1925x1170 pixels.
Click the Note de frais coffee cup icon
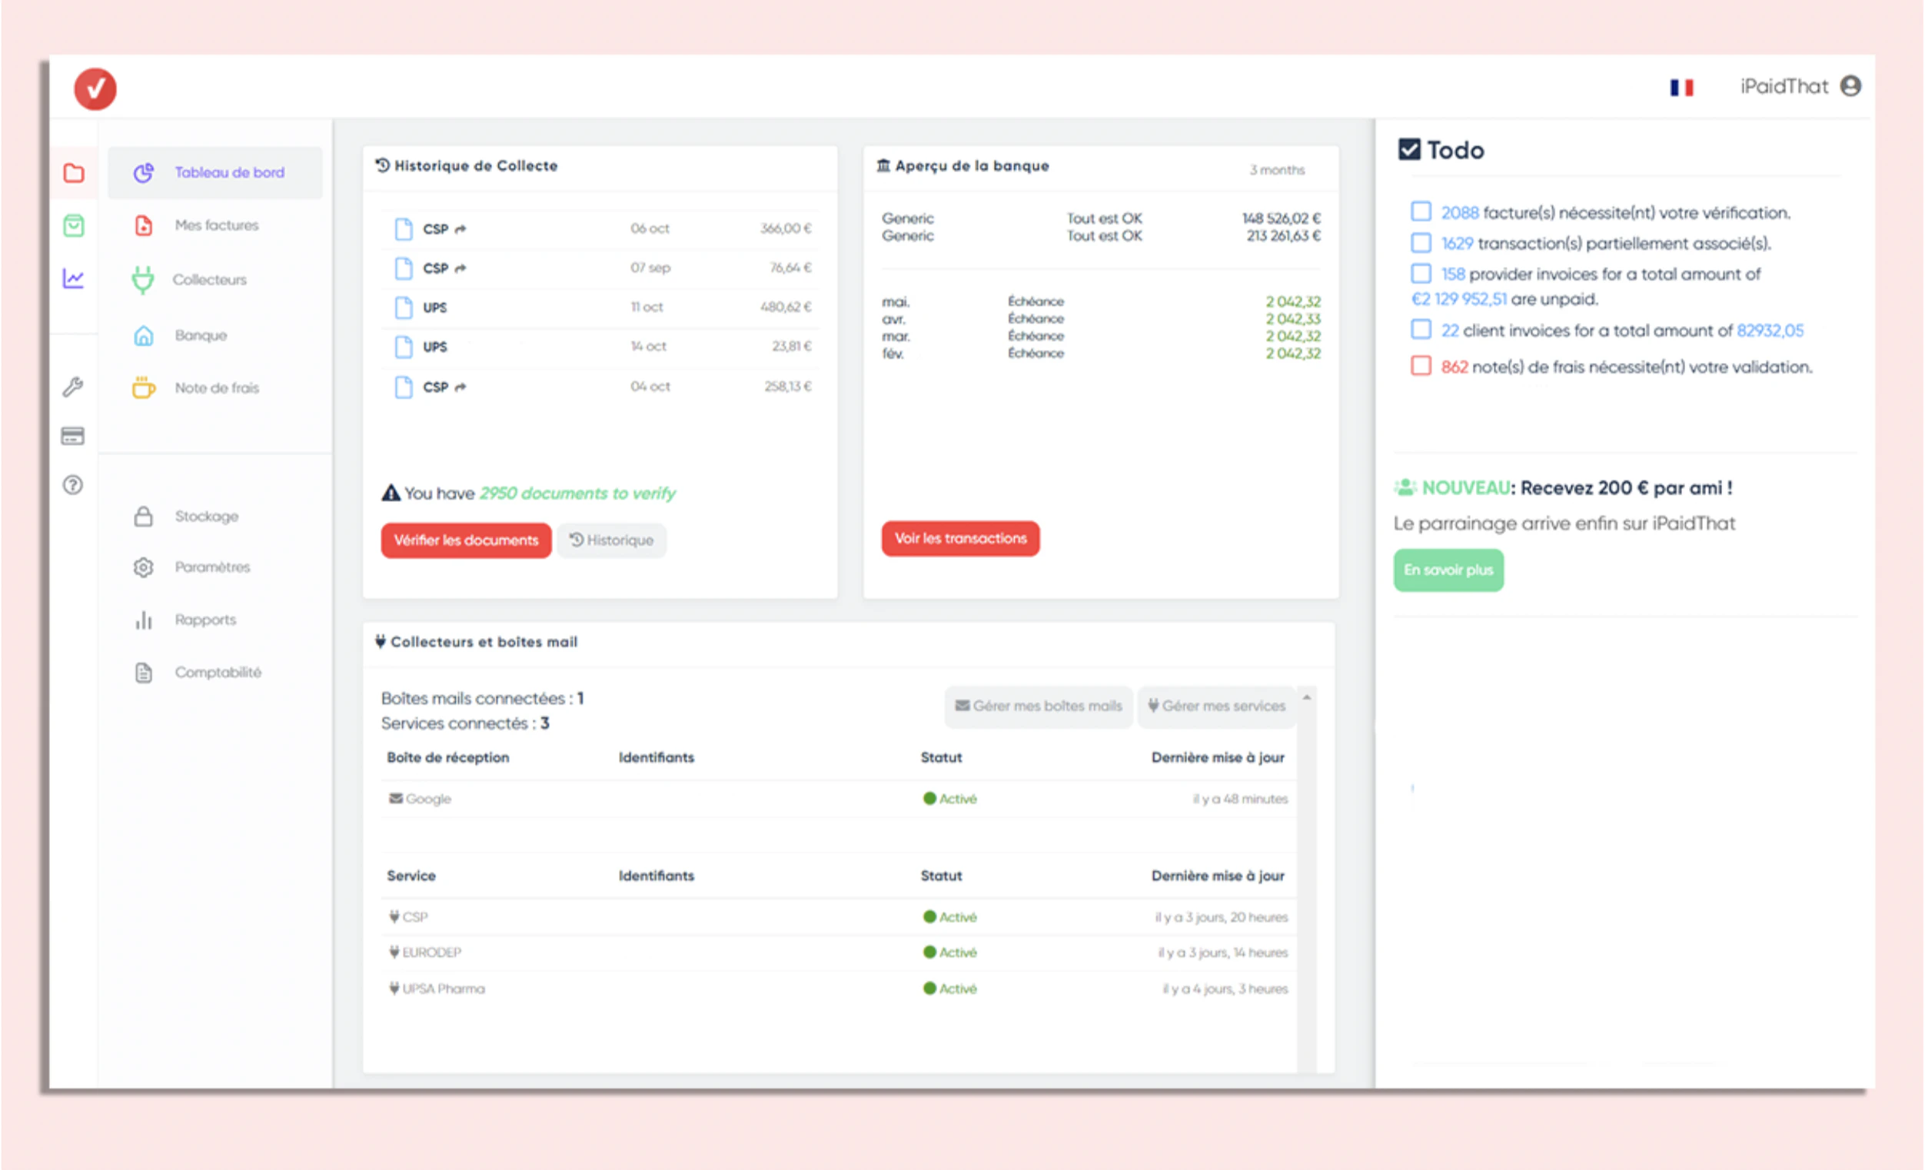[x=144, y=387]
